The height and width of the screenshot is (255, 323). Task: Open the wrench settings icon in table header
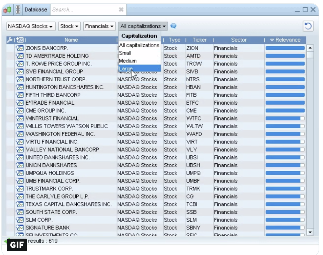pos(10,40)
